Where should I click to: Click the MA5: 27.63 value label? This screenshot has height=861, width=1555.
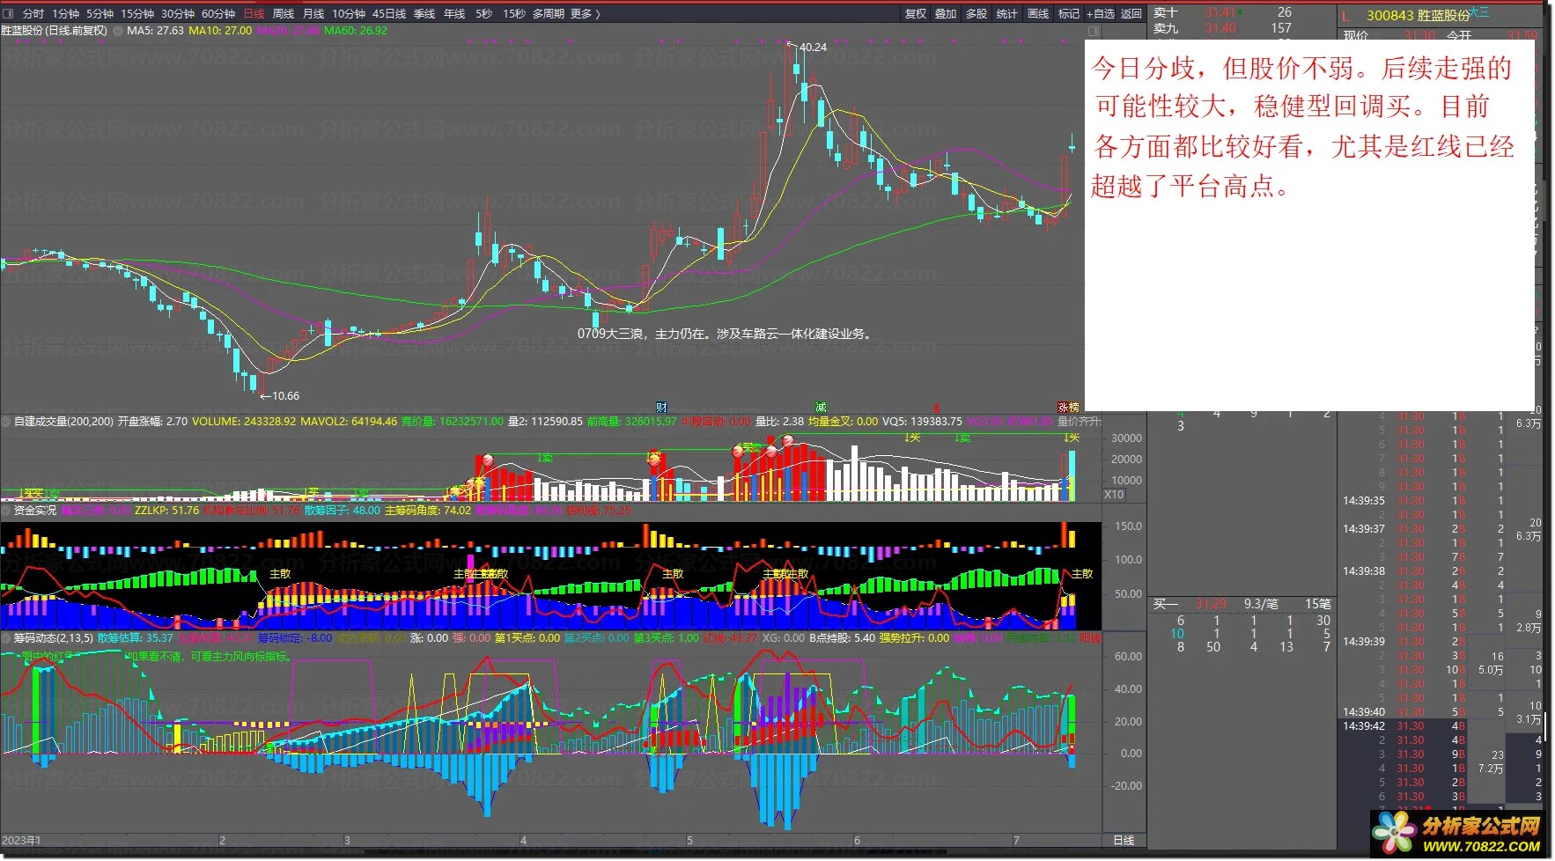coord(155,30)
